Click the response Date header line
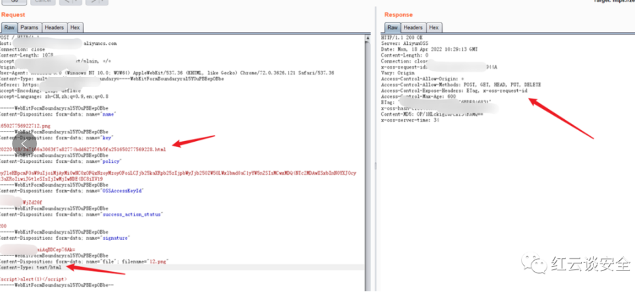Screen dimensions: 635x297 (429, 49)
